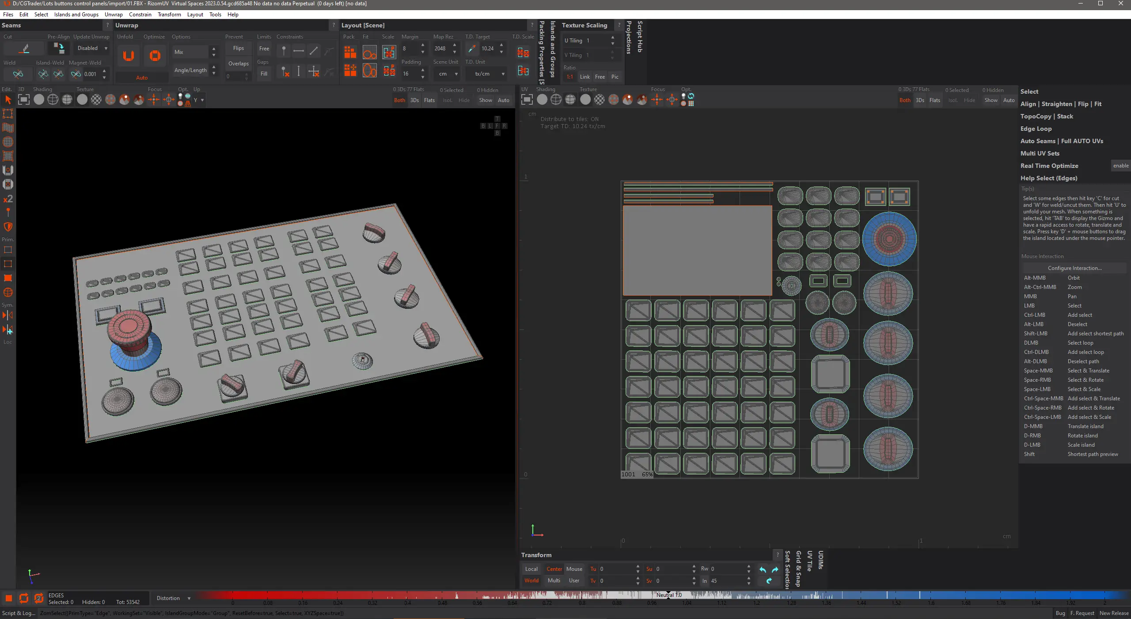
Task: Switch the transform space to Local
Action: coord(531,569)
